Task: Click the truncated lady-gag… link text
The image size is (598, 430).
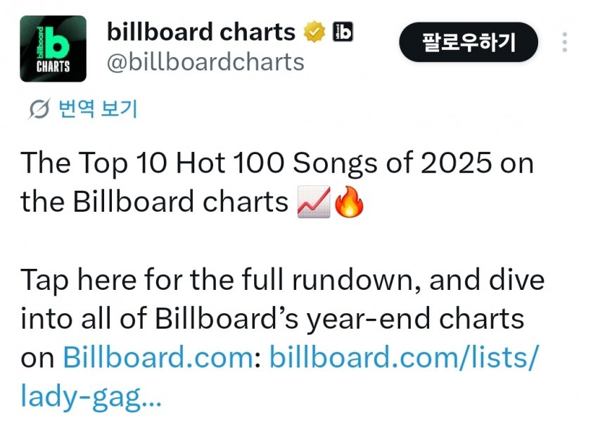Action: click(x=91, y=397)
